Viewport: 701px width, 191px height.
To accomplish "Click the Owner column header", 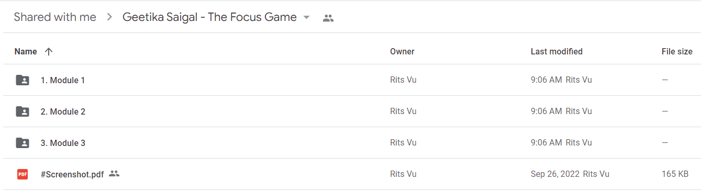I will click(402, 51).
